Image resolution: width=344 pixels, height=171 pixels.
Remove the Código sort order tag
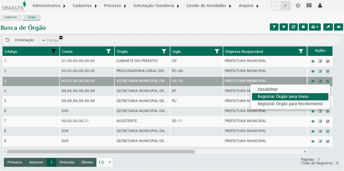[x=61, y=37]
